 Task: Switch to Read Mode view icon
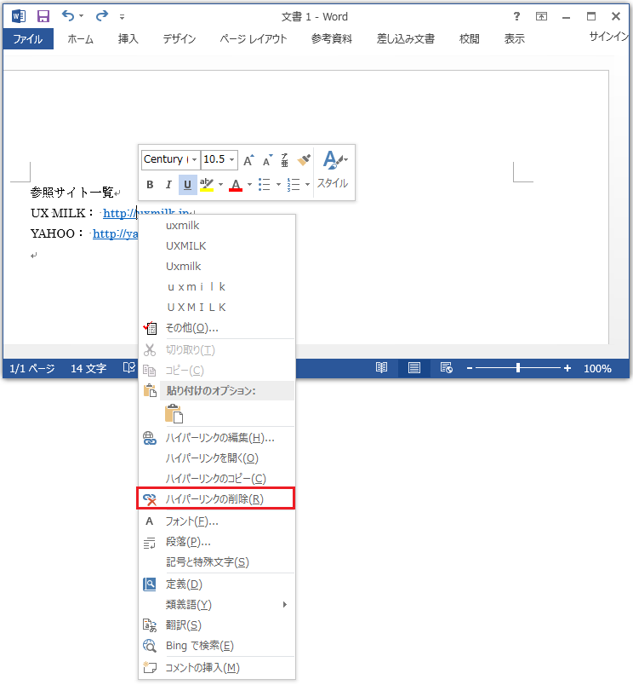(382, 368)
